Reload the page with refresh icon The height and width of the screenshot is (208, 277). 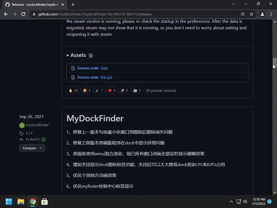click(23, 14)
